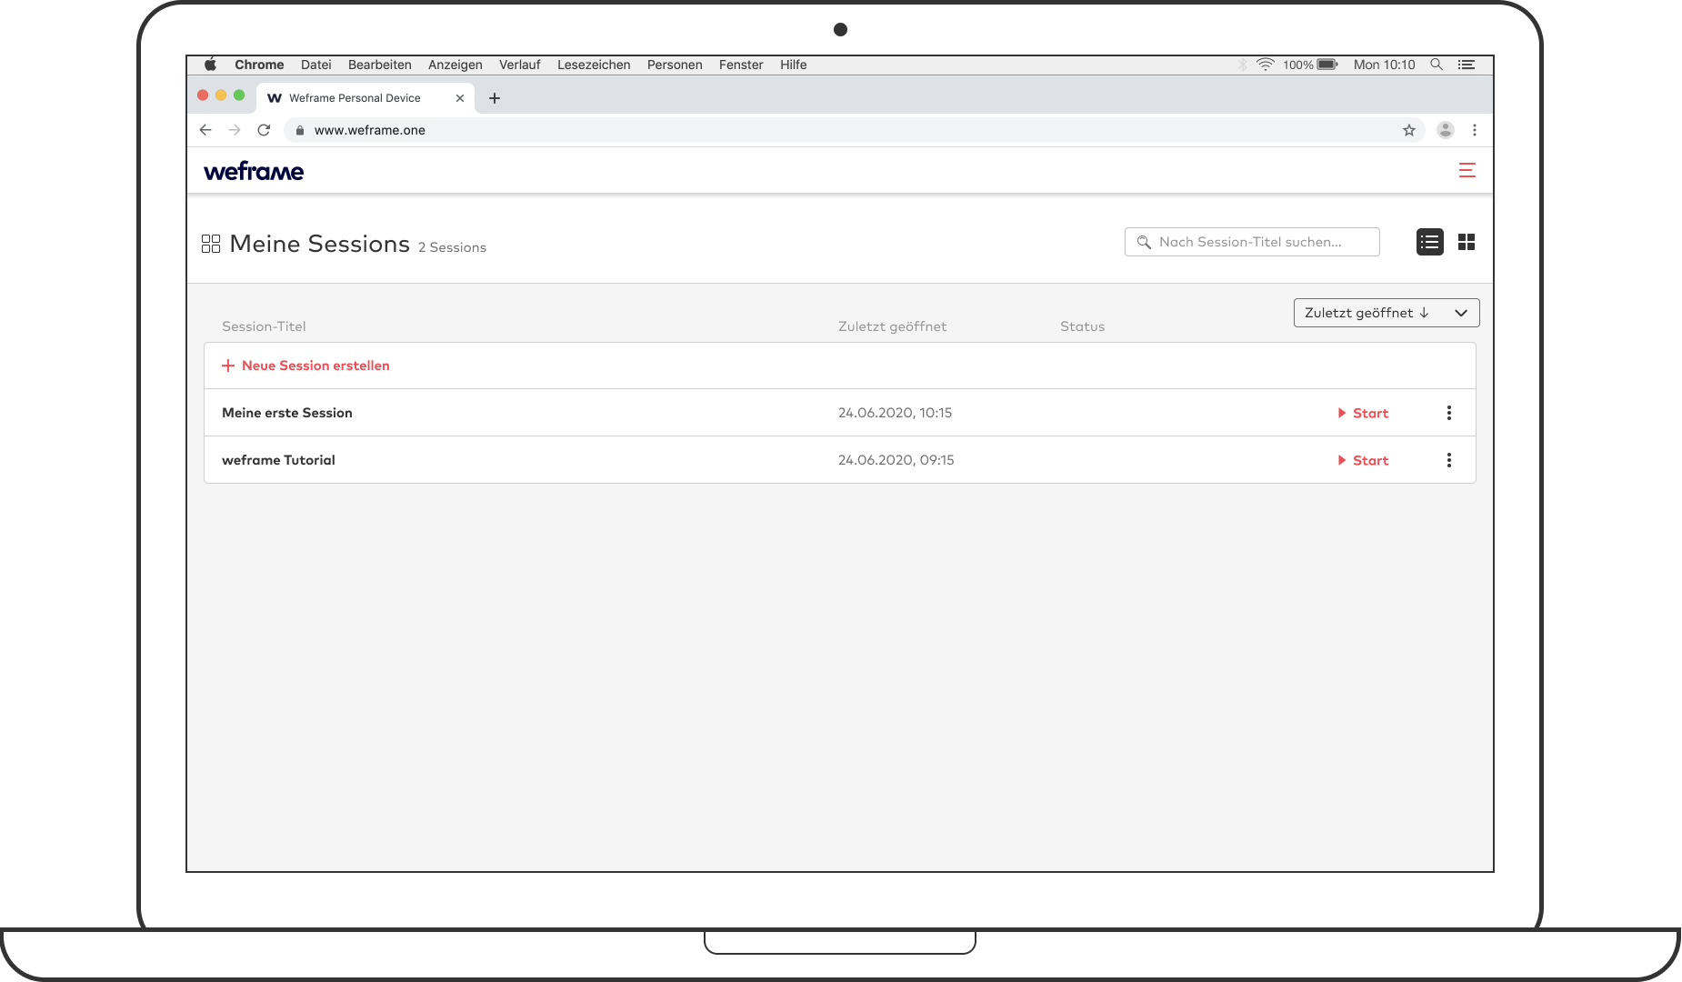Click the Wi-Fi status icon
Screen dimensions: 1682x982
click(1266, 65)
